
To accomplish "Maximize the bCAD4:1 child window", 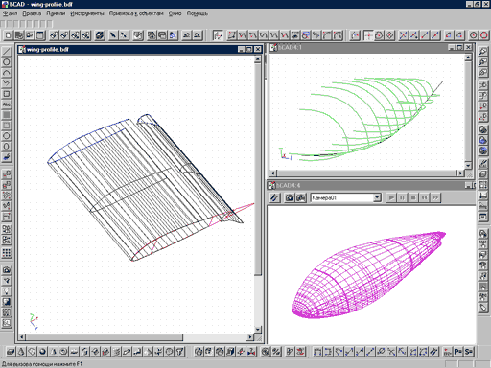I will 459,47.
